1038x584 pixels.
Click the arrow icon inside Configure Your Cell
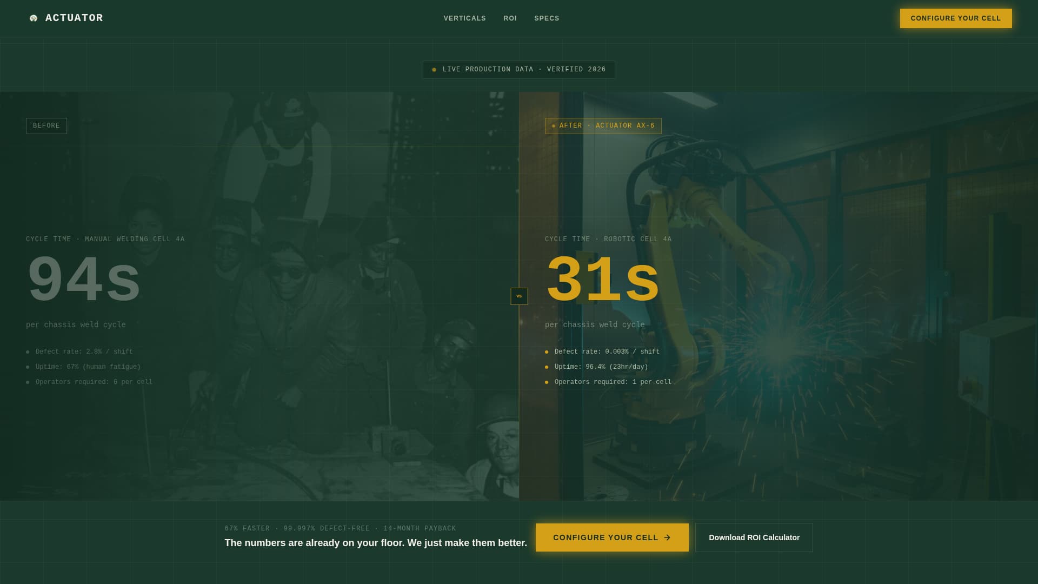[668, 537]
